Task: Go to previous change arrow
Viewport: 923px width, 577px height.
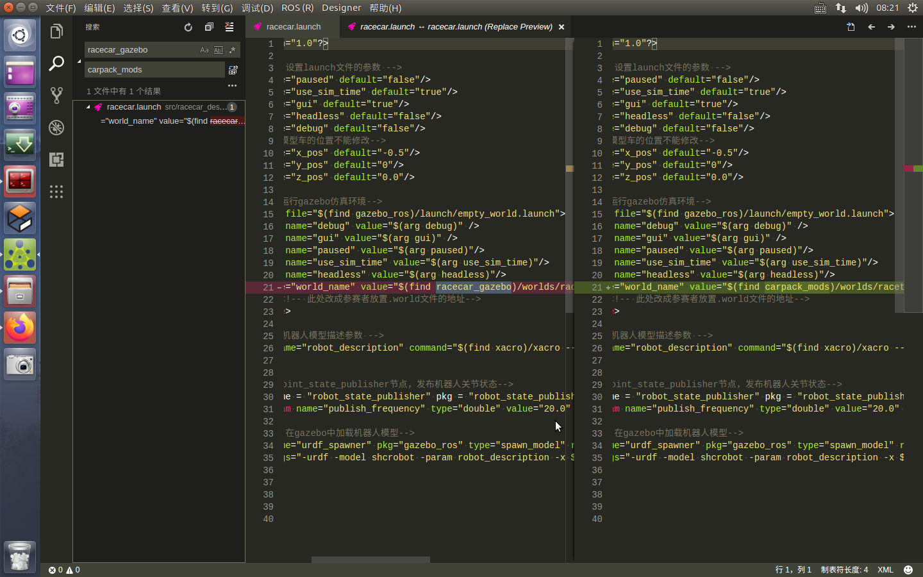Action: 871,27
